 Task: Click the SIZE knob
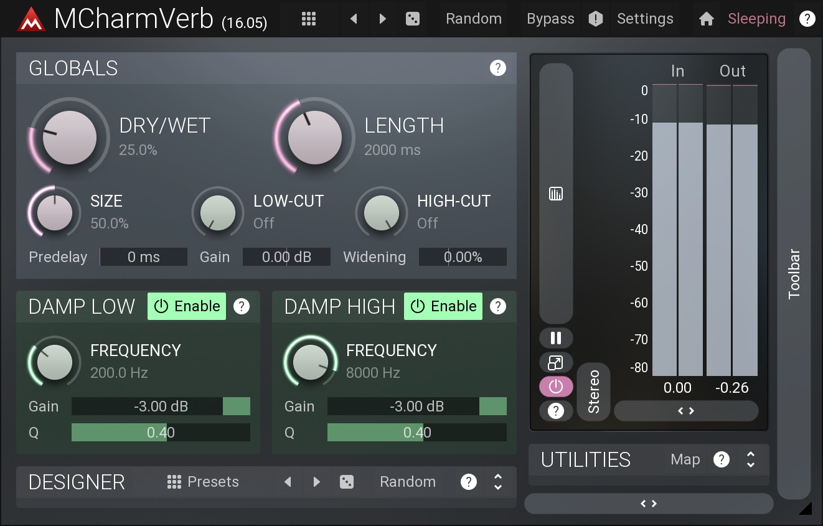[x=55, y=212]
